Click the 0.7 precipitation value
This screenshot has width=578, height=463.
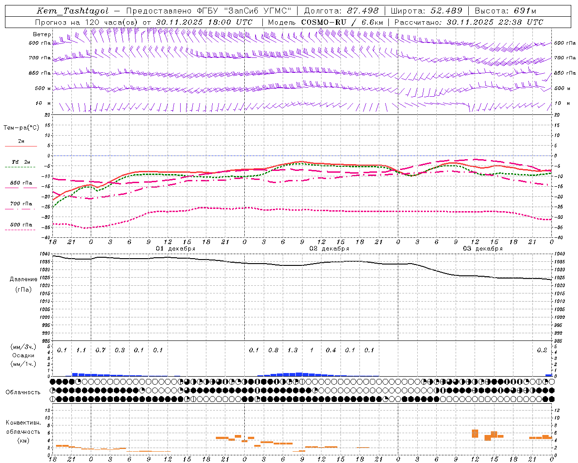tap(100, 350)
